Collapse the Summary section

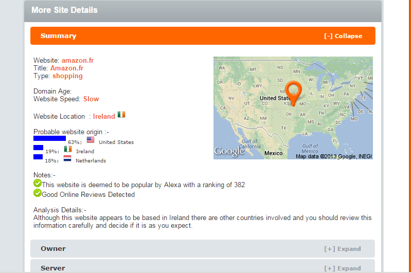(x=343, y=36)
